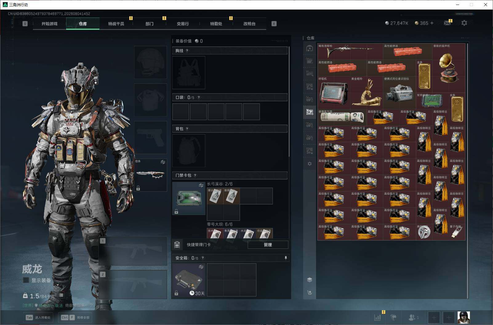The image size is (493, 325).
Task: Select the 仓库 tab
Action: 83,24
